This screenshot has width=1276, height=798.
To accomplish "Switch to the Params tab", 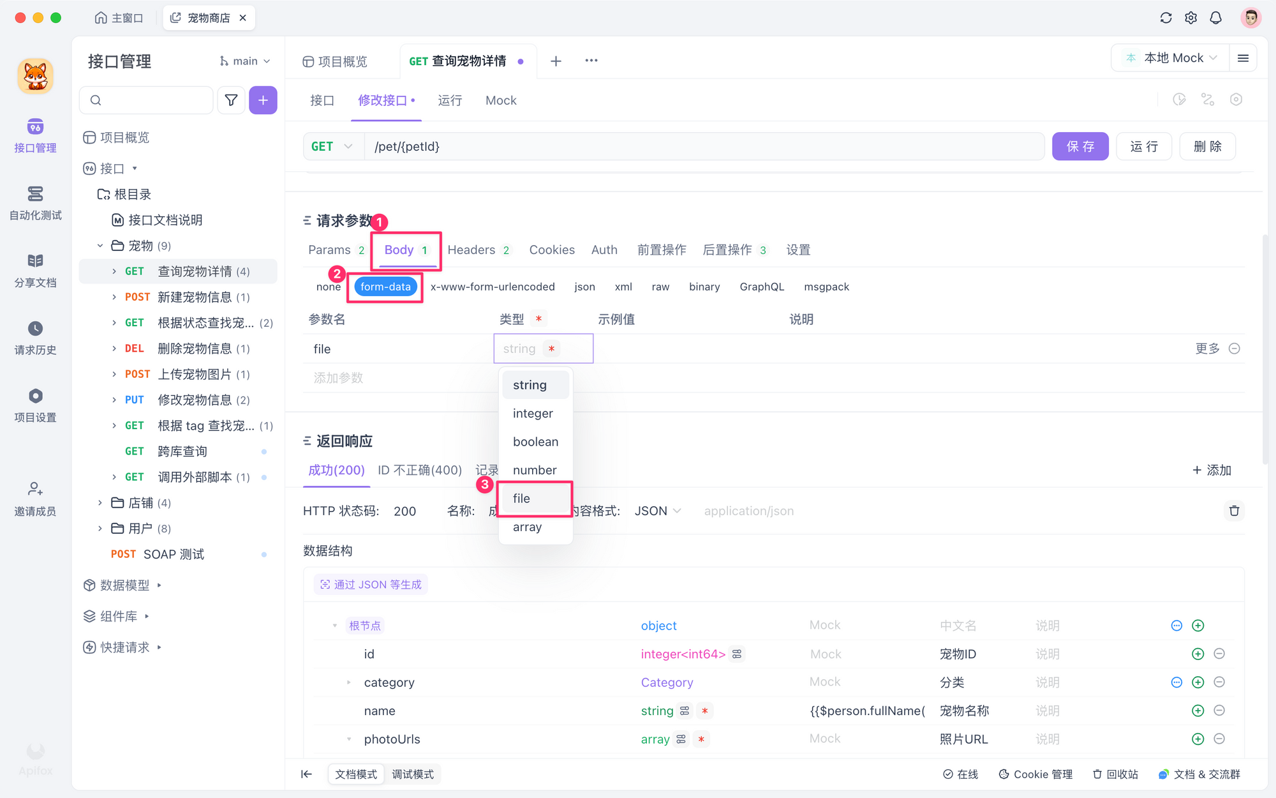I will click(x=336, y=250).
